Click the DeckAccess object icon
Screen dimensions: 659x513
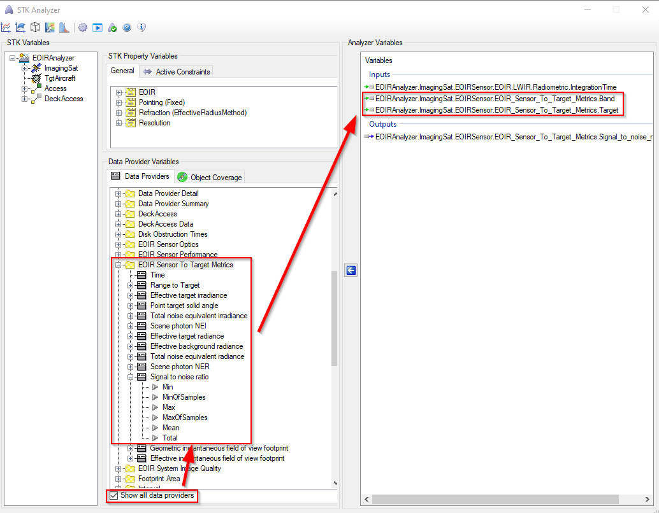pos(36,99)
